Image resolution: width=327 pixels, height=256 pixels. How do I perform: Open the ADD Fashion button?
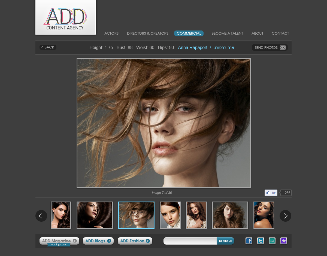tap(135, 241)
